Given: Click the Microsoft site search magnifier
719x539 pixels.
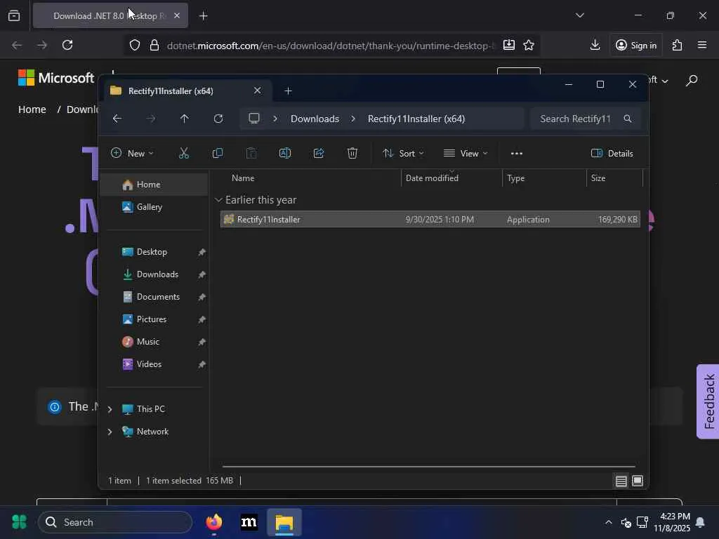Looking at the screenshot, I should click(x=692, y=81).
